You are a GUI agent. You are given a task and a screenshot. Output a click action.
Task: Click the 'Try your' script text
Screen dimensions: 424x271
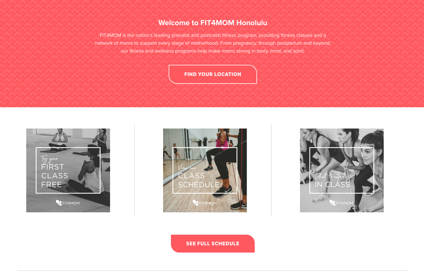click(49, 159)
